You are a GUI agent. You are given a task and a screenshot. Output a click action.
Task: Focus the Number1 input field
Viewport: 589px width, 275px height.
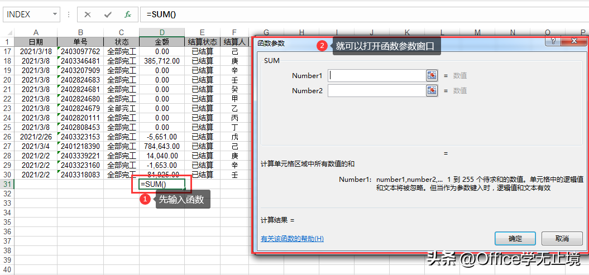(x=377, y=75)
